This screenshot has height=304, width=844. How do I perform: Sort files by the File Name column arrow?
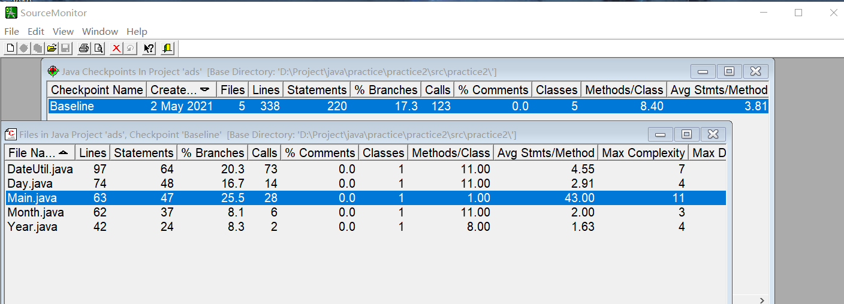[63, 153]
